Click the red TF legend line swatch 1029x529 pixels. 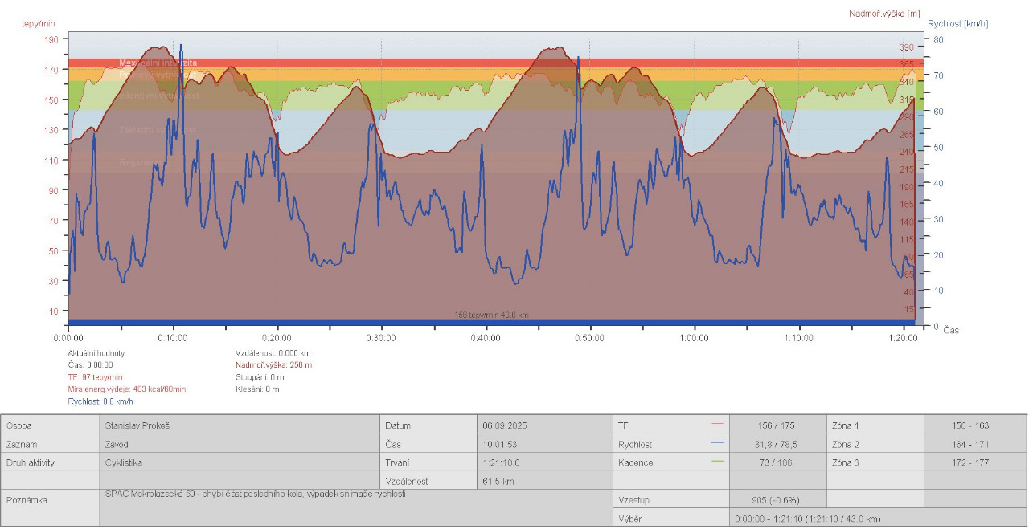718,425
